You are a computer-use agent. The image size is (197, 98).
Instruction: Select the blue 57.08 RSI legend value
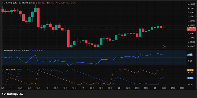(x=32, y=51)
